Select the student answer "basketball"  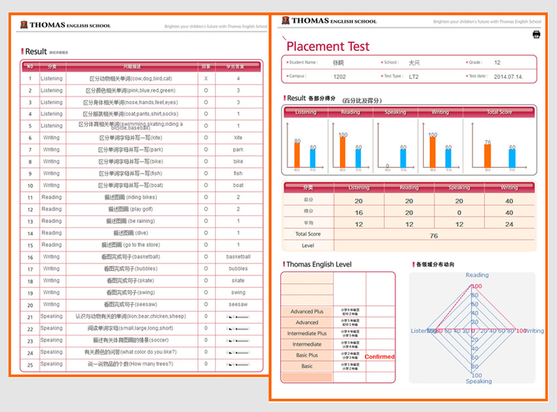tap(238, 256)
